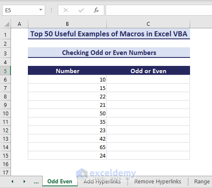The height and width of the screenshot is (188, 212).
Task: Select row 5 header
Action: pyautogui.click(x=5, y=71)
